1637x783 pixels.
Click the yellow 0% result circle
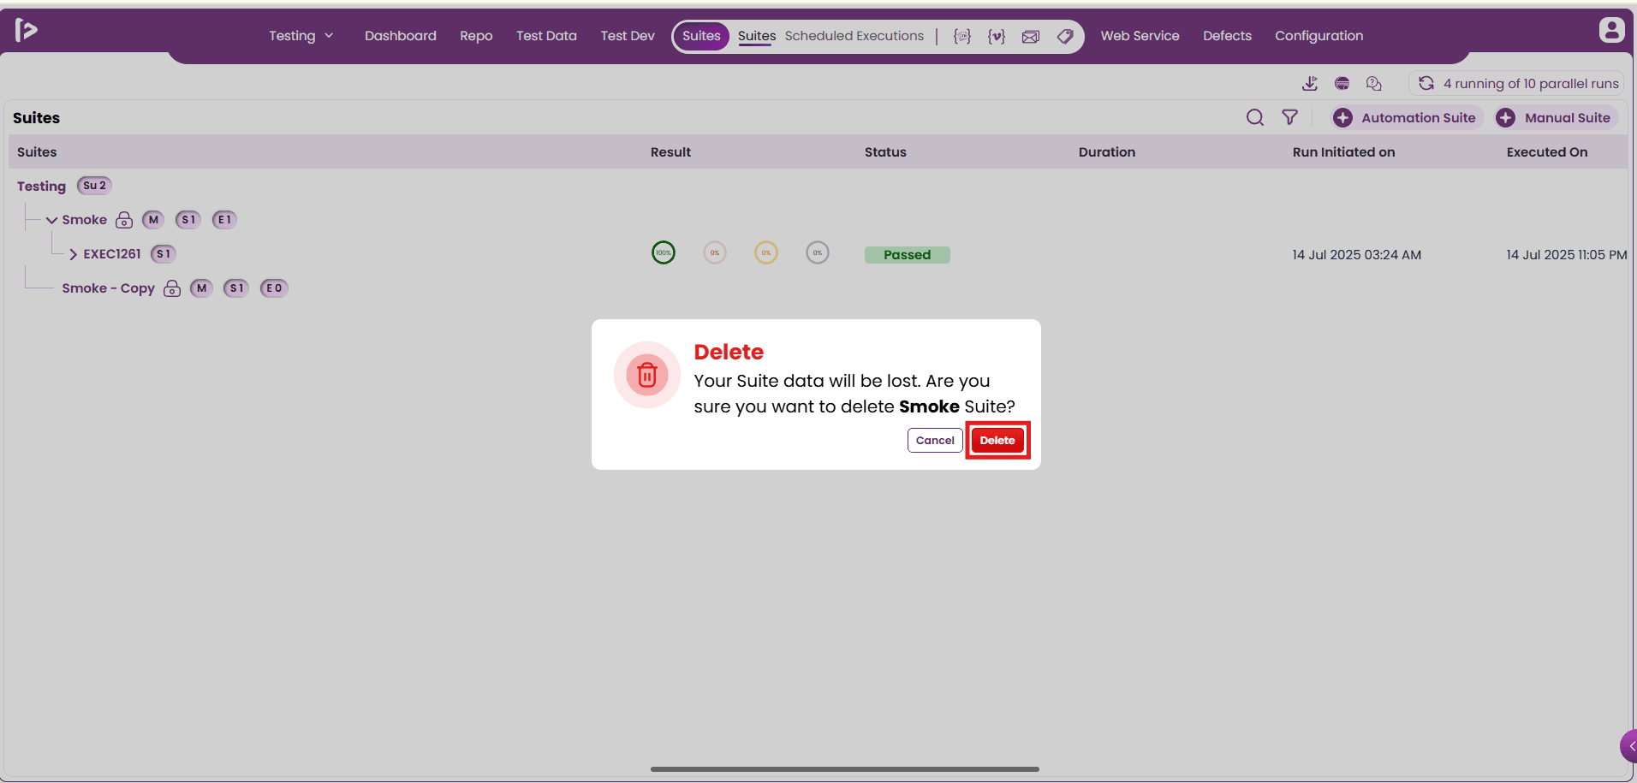pos(766,252)
